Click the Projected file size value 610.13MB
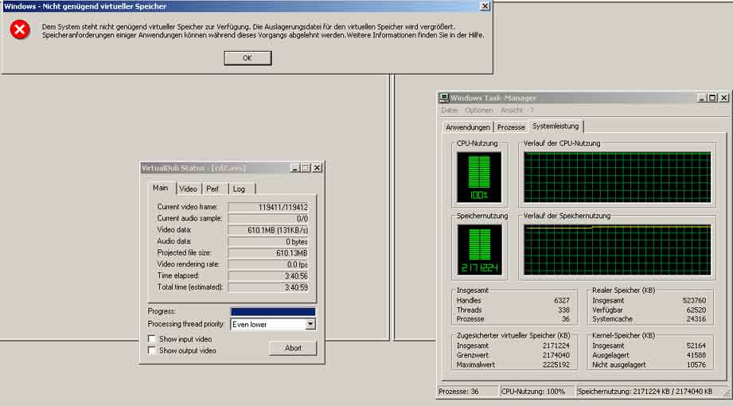The image size is (733, 406). pos(268,253)
